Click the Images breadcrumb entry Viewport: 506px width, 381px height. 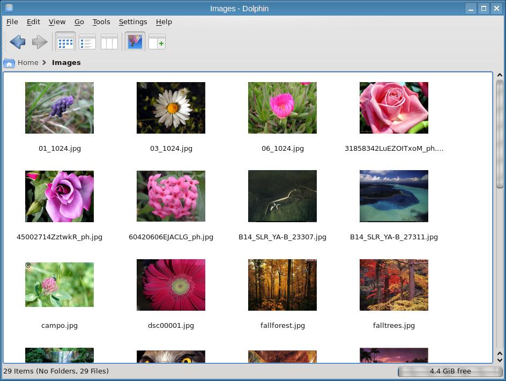coord(66,62)
